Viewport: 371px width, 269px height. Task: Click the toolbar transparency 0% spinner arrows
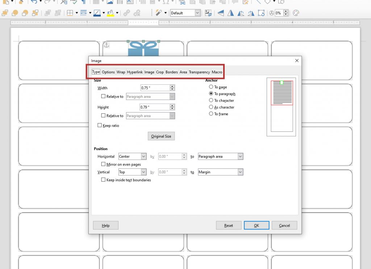pos(286,13)
